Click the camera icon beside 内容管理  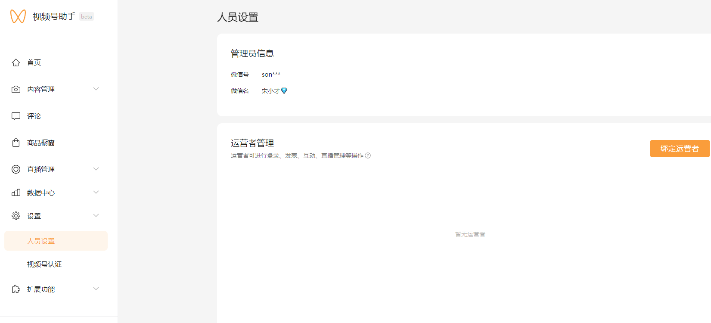(16, 89)
